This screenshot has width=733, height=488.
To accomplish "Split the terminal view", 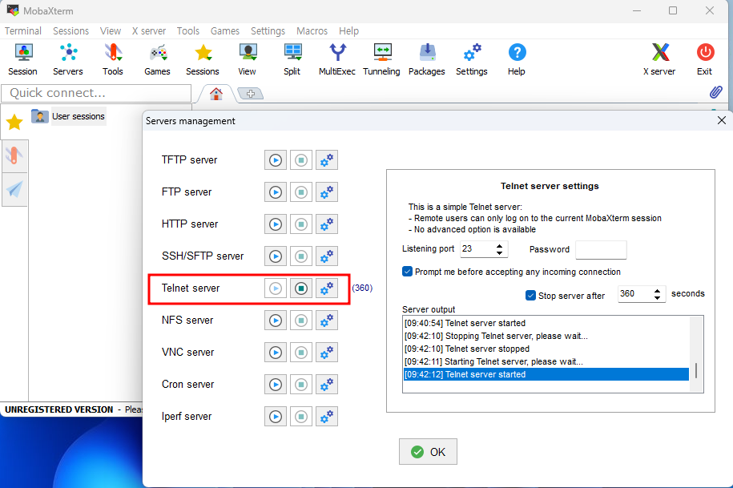I will (x=292, y=58).
